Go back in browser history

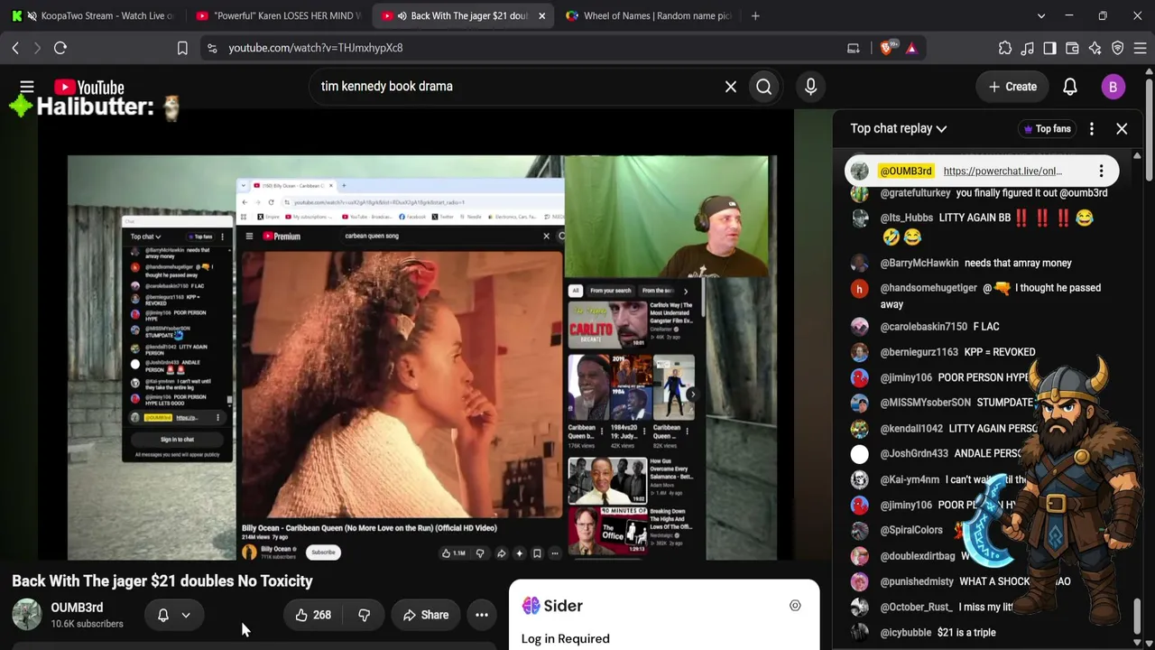15,48
